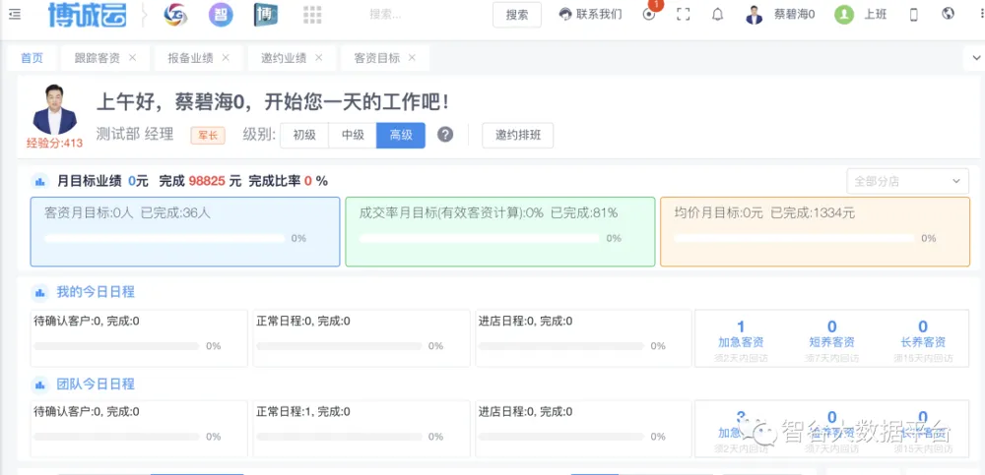Open the notification bell icon
This screenshot has height=475, width=985.
[x=717, y=15]
